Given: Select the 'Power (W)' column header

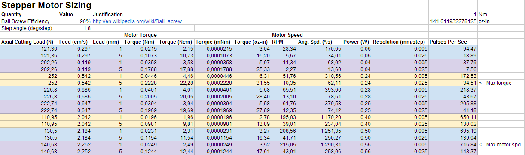Looking at the screenshot, I should 357,42.
